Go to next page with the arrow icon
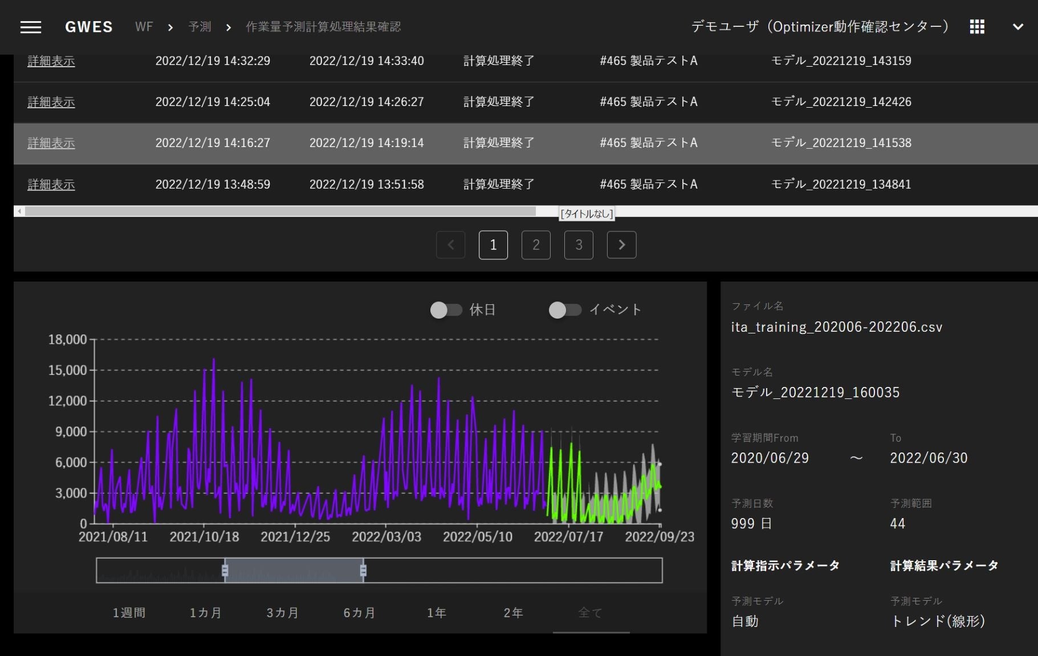The image size is (1038, 656). coord(621,245)
